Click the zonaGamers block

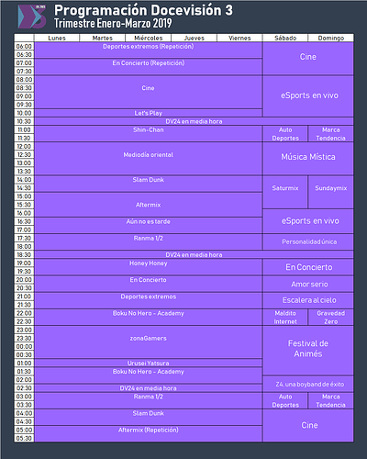149,342
